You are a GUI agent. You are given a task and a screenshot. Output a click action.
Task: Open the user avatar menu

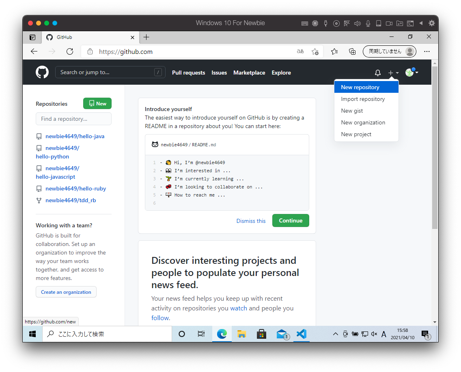point(411,72)
